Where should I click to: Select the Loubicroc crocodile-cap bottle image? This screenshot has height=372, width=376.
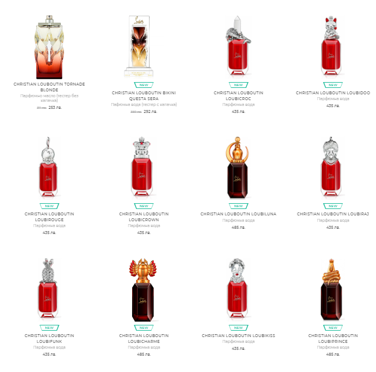pos(237,46)
